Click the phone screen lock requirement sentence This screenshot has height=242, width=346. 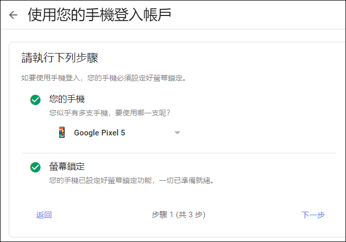tap(104, 78)
